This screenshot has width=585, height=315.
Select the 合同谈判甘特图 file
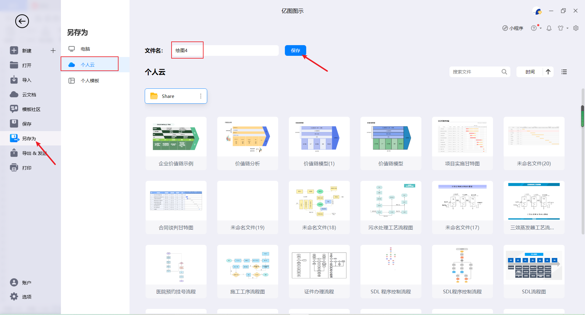click(176, 207)
